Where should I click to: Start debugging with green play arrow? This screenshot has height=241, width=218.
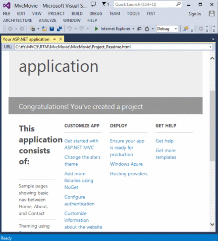[x=96, y=29]
